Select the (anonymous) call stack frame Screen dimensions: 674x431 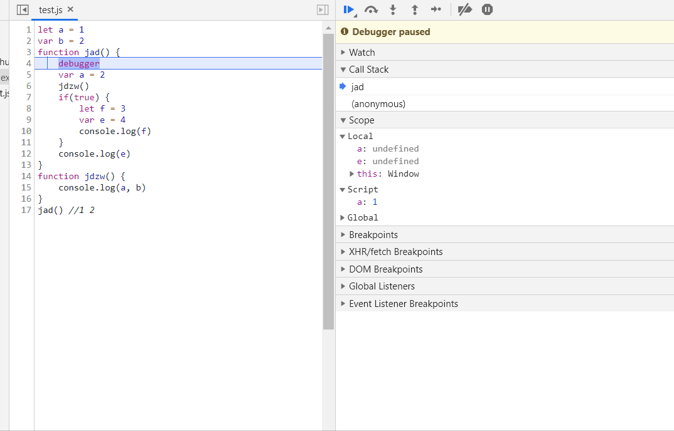(x=505, y=104)
